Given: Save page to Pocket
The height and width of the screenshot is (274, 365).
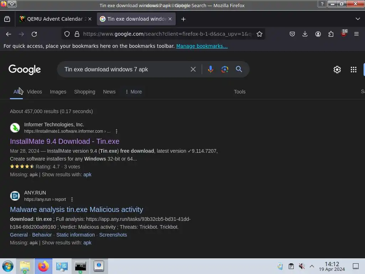Looking at the screenshot, I should coord(292,34).
